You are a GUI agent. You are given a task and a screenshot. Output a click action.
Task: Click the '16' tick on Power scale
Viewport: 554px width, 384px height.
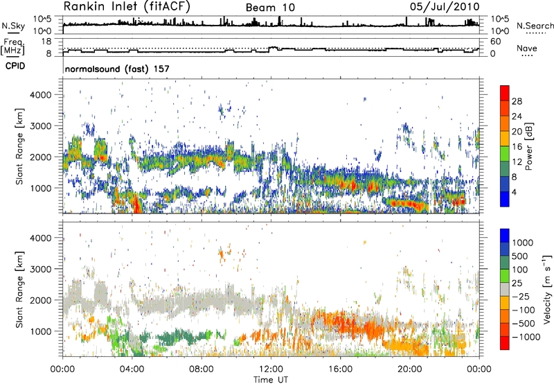click(x=517, y=147)
